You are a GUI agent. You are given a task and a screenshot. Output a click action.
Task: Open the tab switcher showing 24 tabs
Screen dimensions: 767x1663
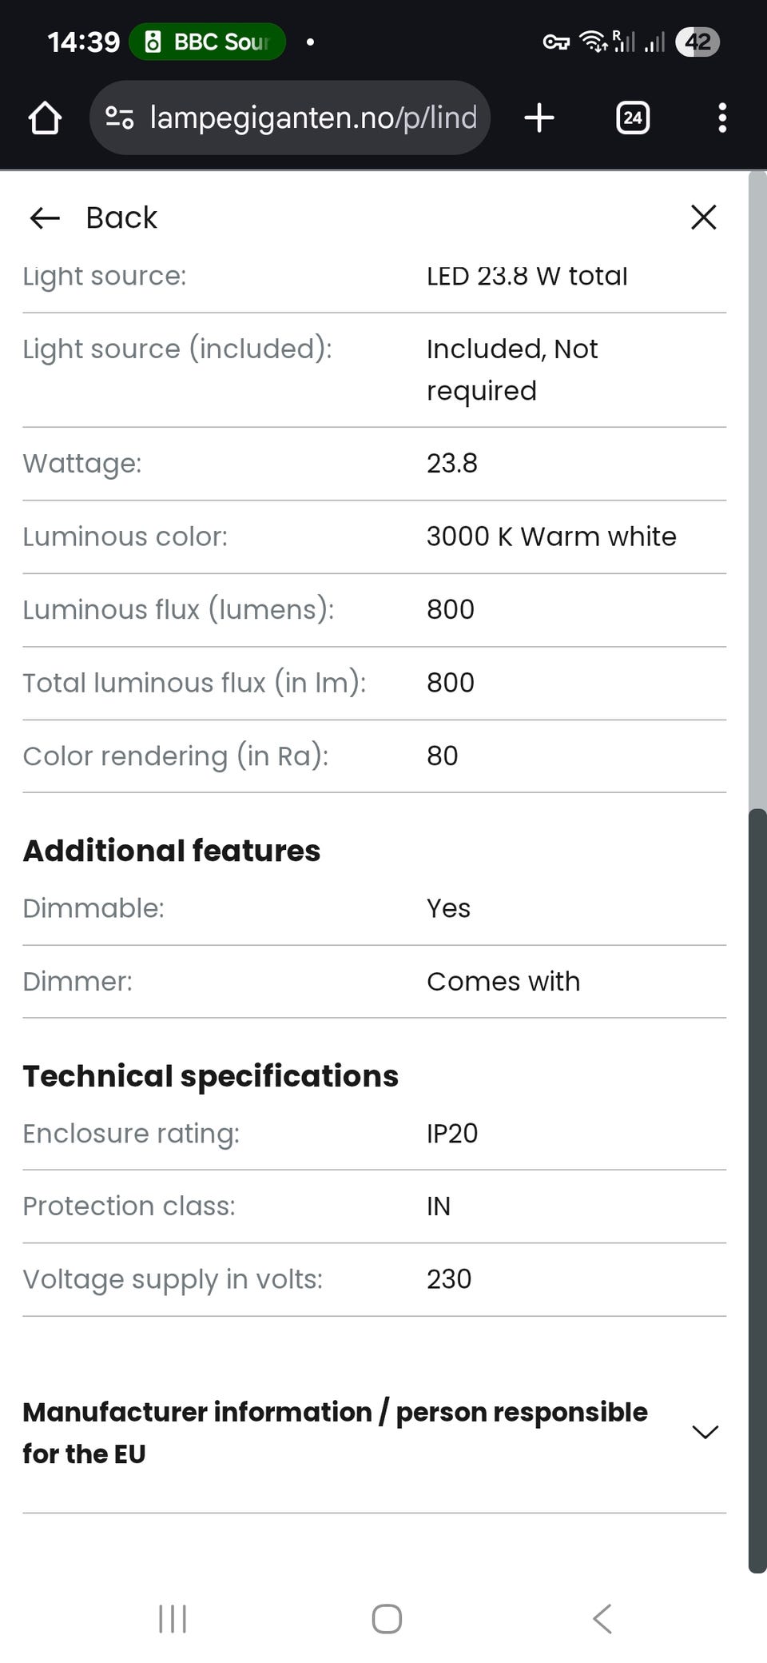pos(633,118)
